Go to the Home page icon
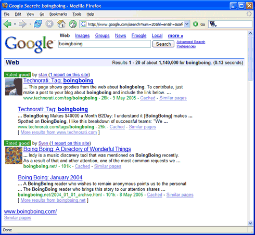Image resolution: width=255 pixels, height=235 pixels. pos(61,24)
